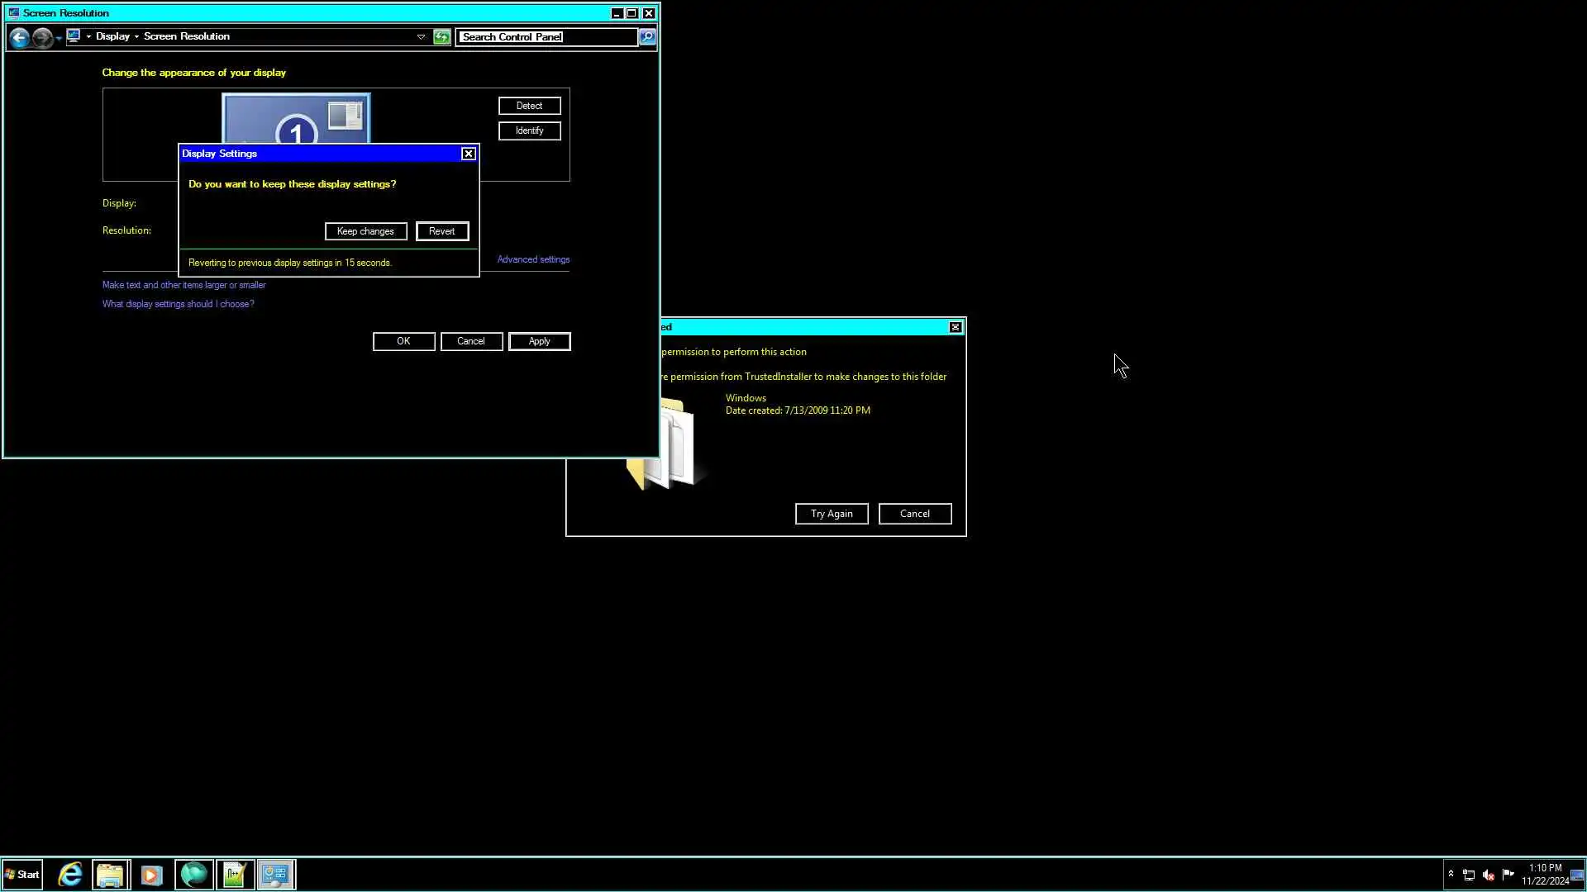Show hidden tray icons arrow

tap(1451, 874)
